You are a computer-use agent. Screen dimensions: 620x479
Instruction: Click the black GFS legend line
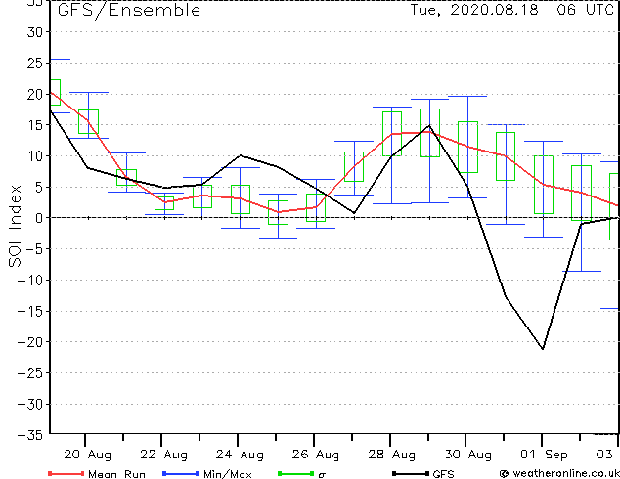coord(411,473)
